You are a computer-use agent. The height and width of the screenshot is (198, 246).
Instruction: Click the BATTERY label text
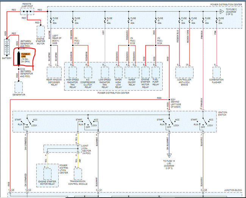point(7,58)
